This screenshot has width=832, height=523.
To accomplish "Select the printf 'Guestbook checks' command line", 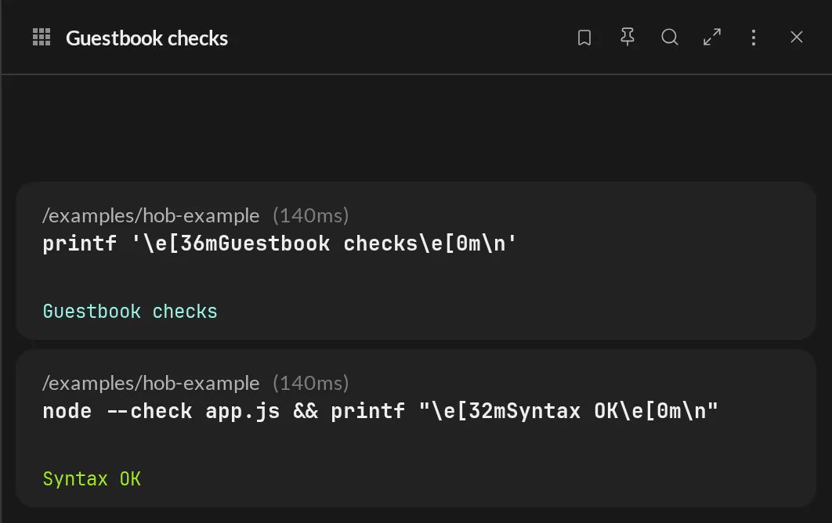I will click(x=279, y=243).
